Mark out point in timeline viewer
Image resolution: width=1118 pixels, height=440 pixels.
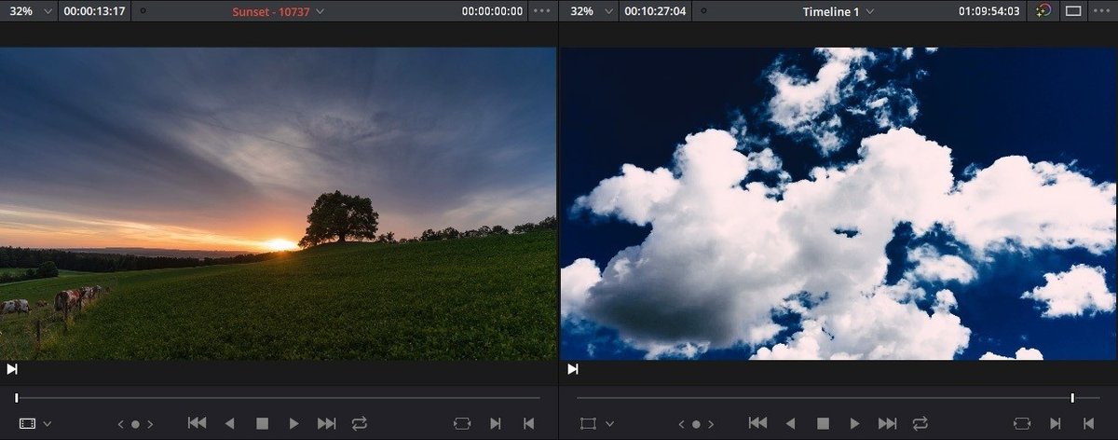pyautogui.click(x=1089, y=423)
